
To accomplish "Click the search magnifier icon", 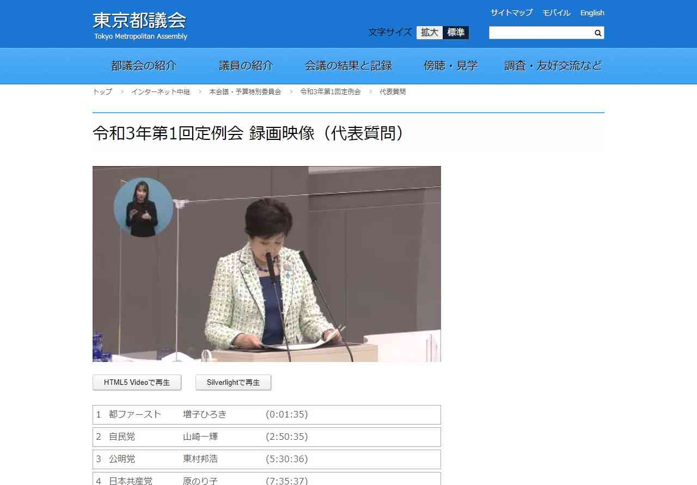I will coord(598,33).
